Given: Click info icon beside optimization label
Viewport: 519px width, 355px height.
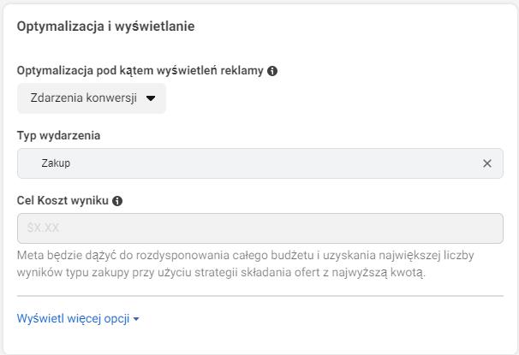Looking at the screenshot, I should click(x=272, y=71).
